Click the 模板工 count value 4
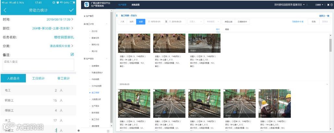This screenshot has width=334, height=133. 56,110
